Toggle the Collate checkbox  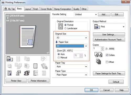tap(107, 55)
